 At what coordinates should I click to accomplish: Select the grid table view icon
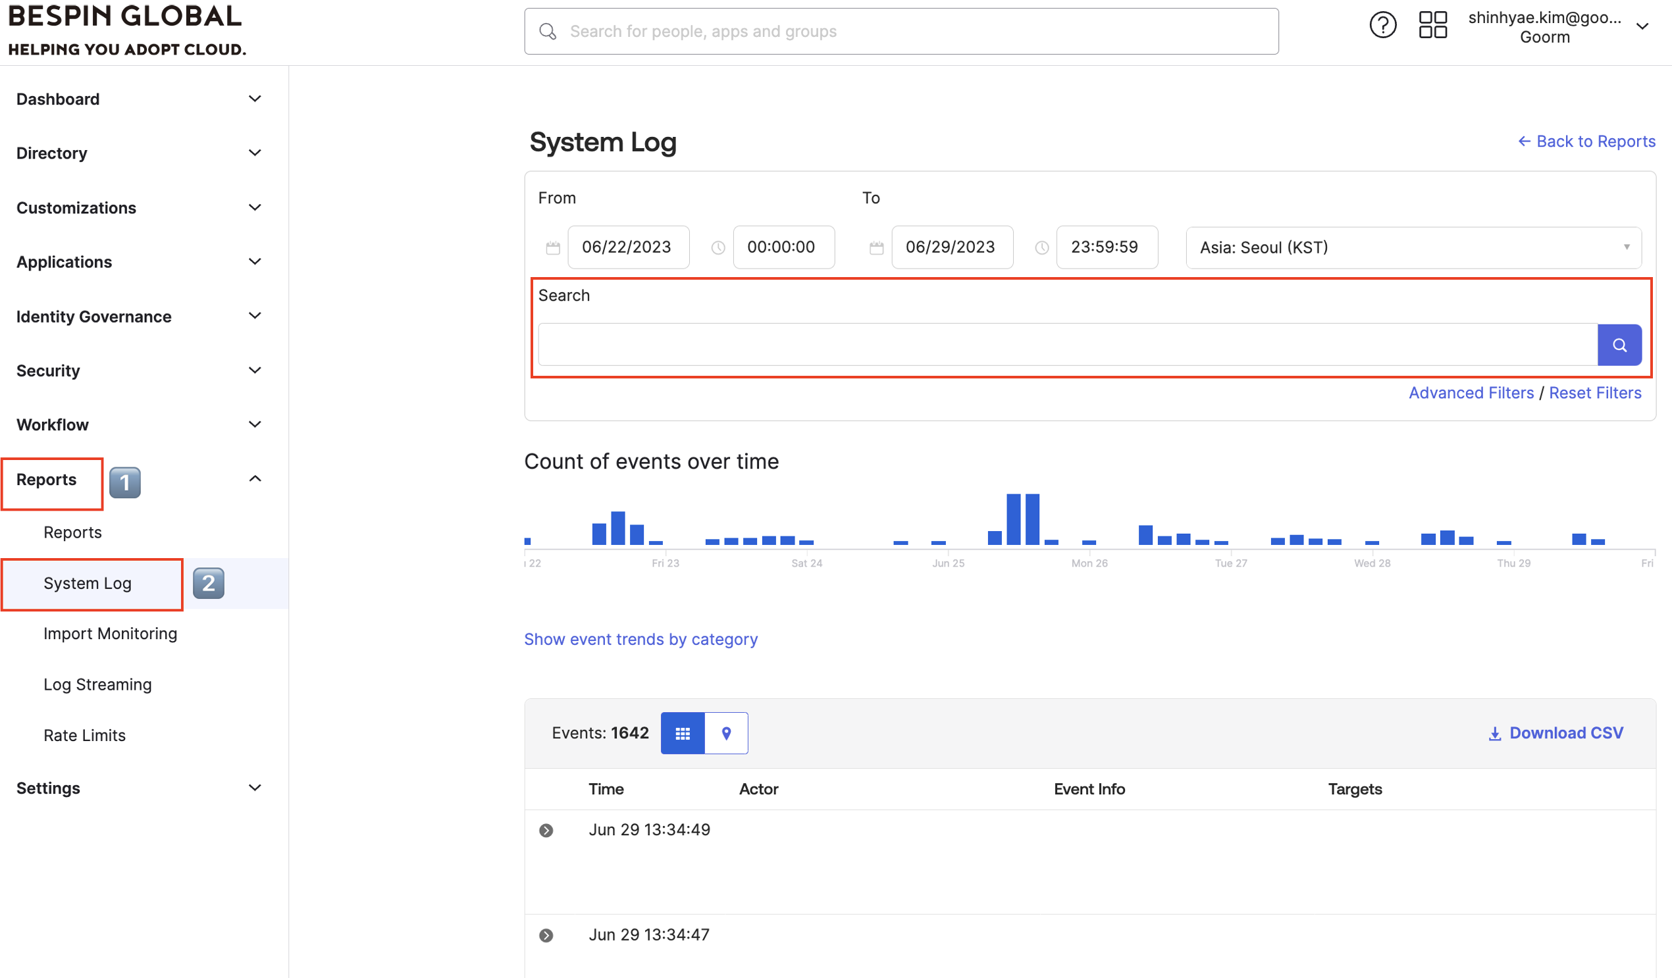[682, 733]
